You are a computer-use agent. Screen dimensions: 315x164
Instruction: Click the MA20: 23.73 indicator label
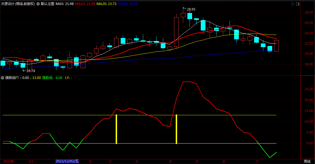106,4
